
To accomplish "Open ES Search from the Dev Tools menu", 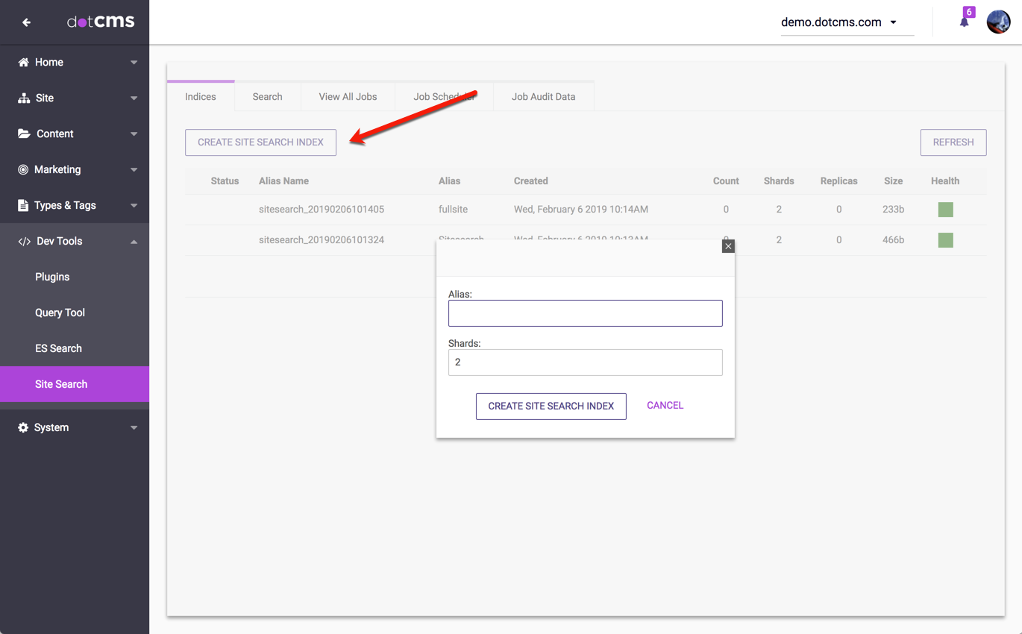I will click(x=58, y=348).
